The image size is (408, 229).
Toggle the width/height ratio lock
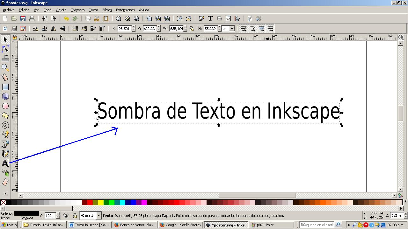pos(192,29)
